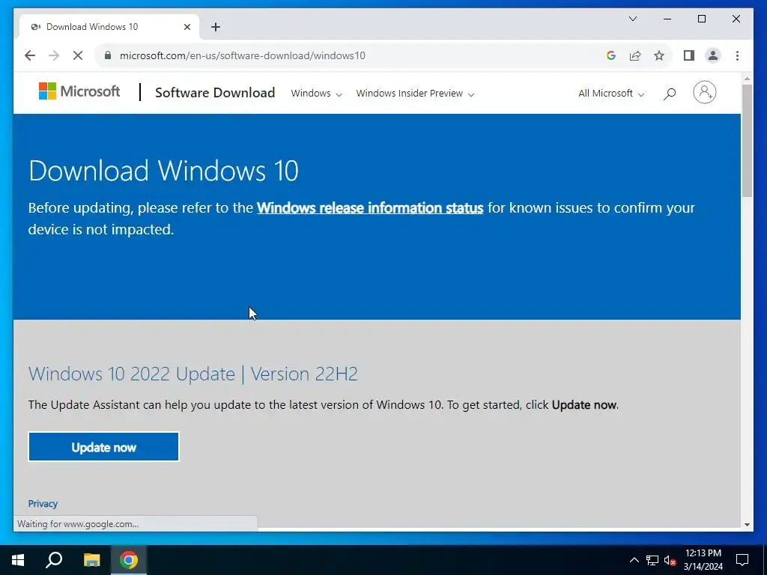767x575 pixels.
Task: Click the Chrome icon in the taskbar
Action: 129,560
